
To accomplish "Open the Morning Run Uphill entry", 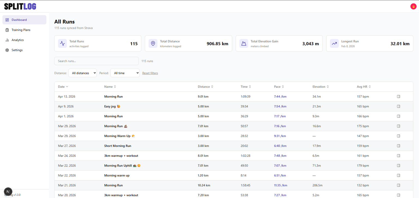I will pyautogui.click(x=122, y=166).
